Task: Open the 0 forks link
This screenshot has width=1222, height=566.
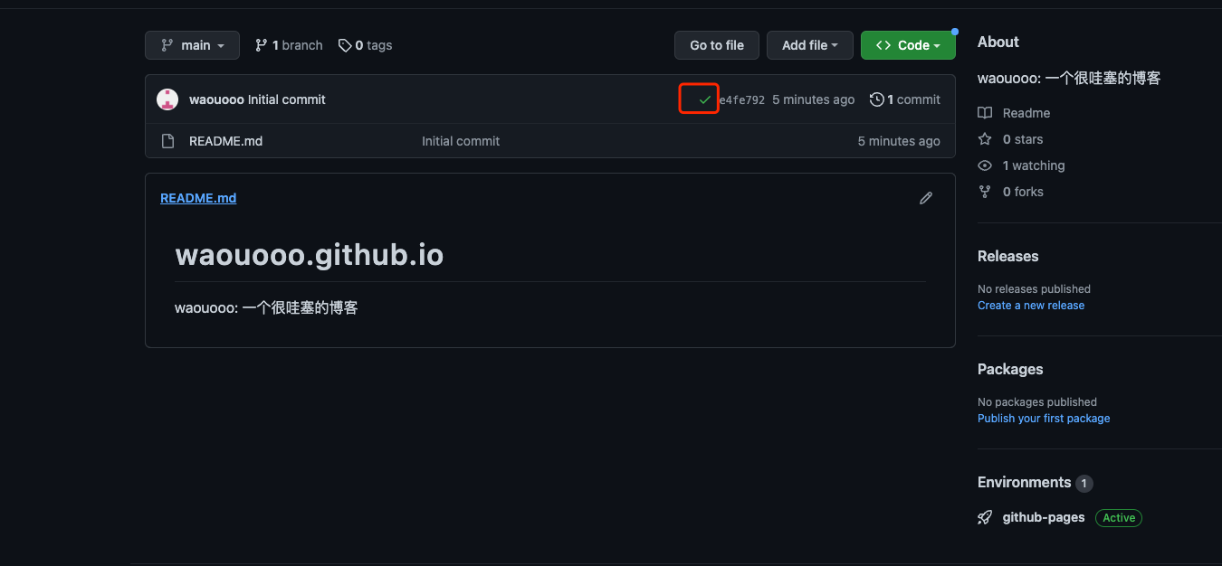Action: [1011, 192]
